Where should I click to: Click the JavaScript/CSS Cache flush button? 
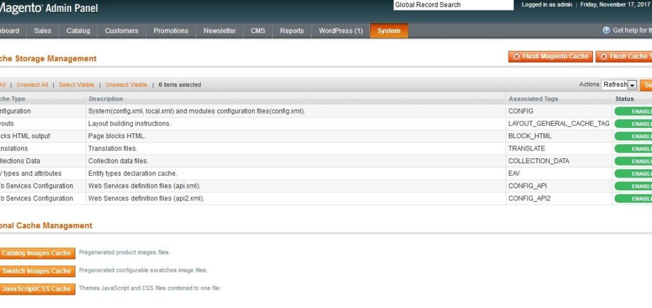click(x=37, y=289)
